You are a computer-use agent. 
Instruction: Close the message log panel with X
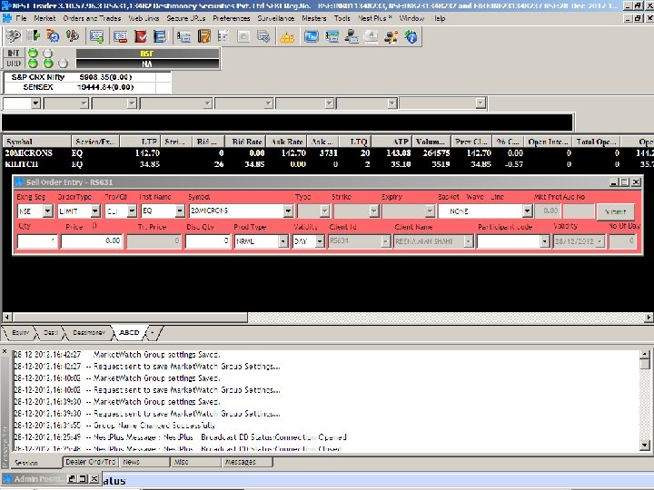tap(5, 352)
